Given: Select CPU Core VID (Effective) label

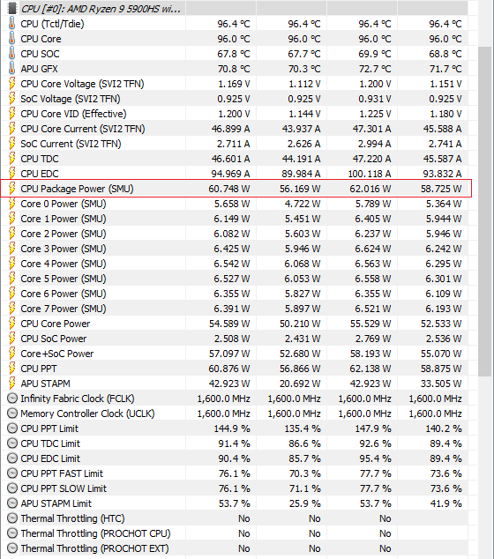Looking at the screenshot, I should (x=73, y=114).
